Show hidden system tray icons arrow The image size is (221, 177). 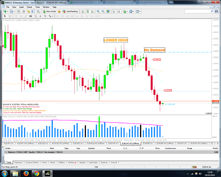point(188,173)
